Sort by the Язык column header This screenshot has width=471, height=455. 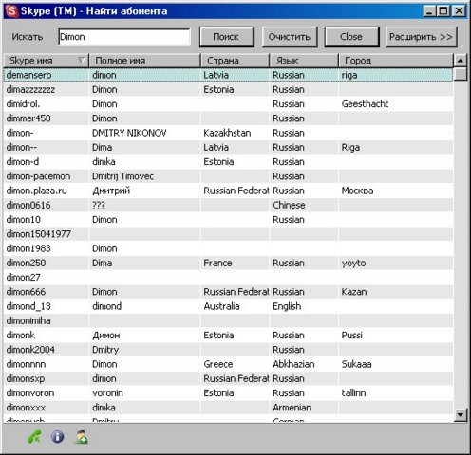coord(304,61)
